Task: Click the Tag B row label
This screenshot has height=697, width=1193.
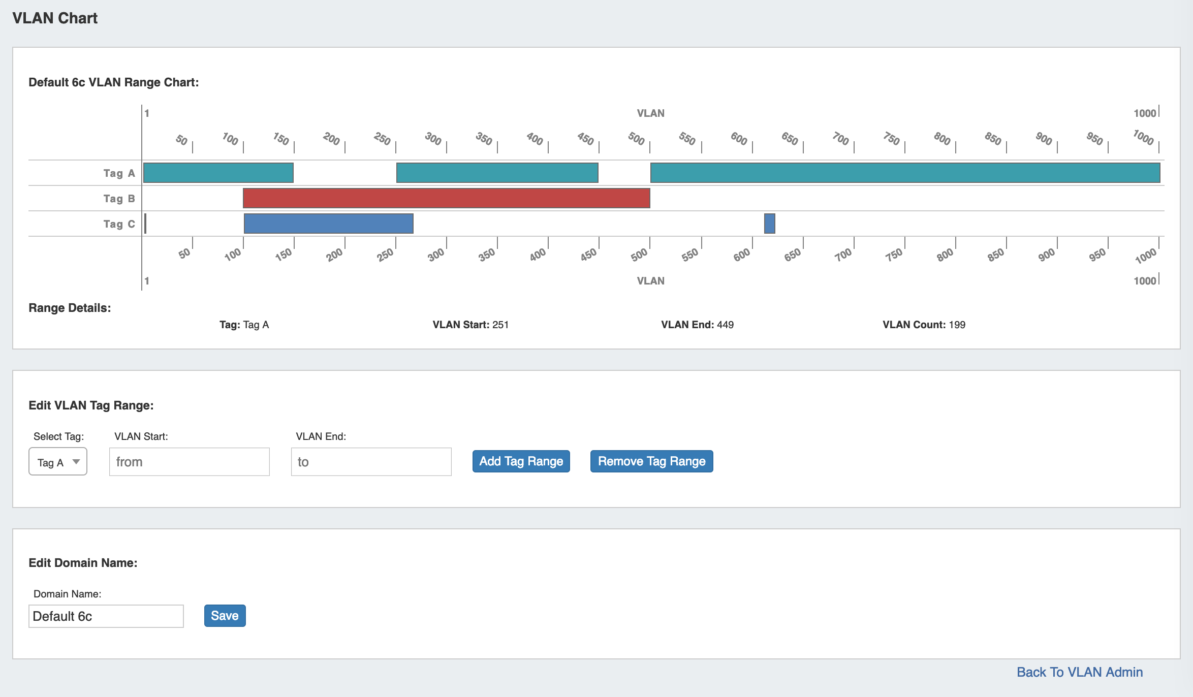Action: 119,199
